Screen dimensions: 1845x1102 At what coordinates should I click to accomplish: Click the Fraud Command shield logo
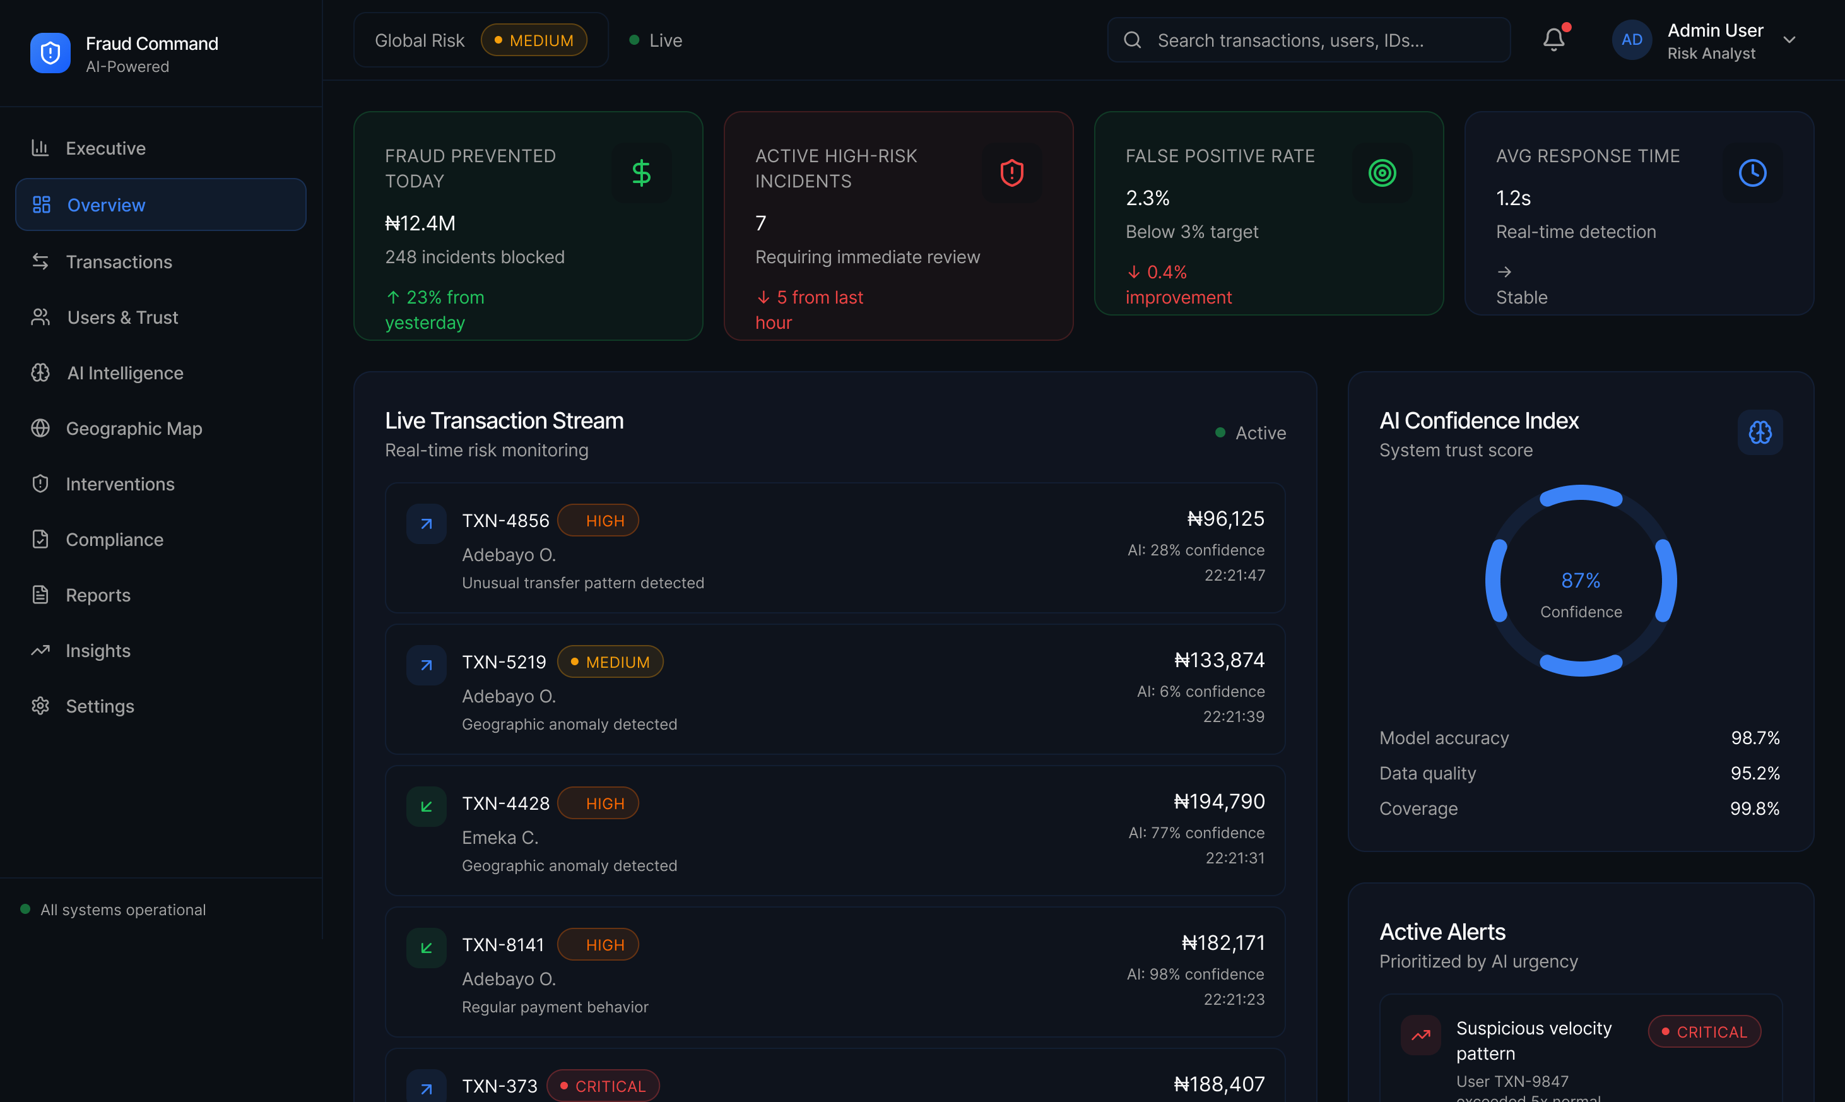[x=50, y=54]
